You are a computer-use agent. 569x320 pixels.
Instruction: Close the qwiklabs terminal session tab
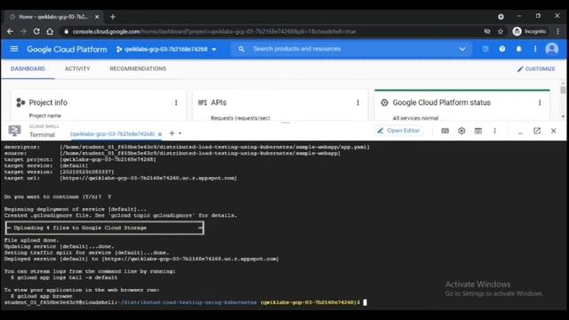(160, 134)
